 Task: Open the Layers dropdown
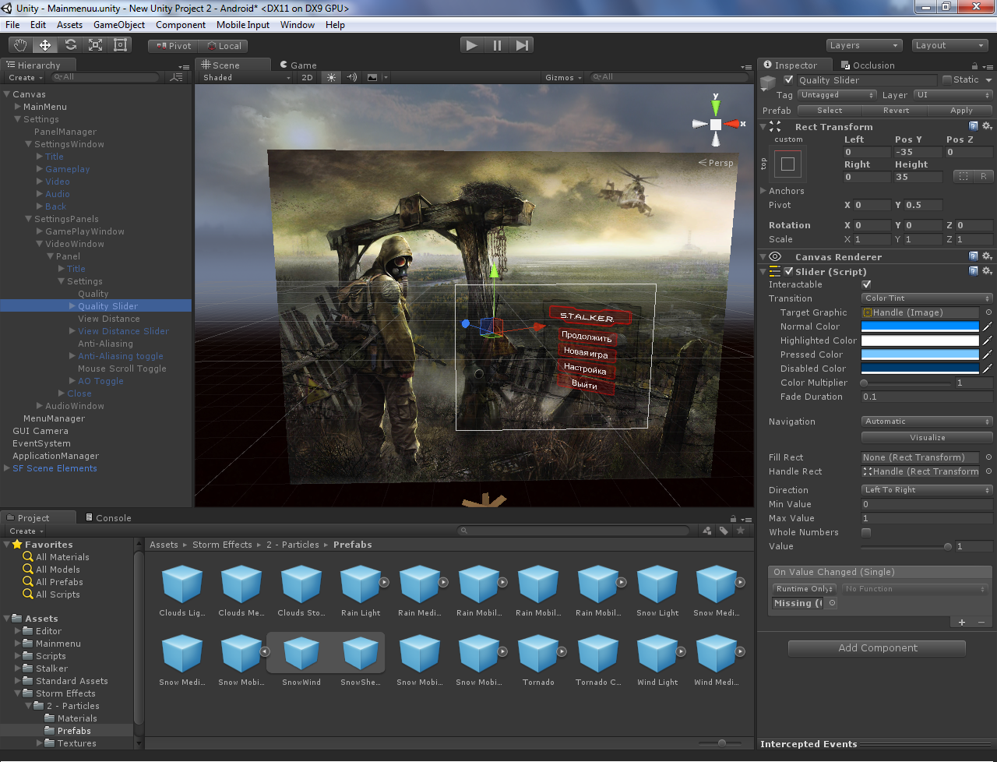(864, 46)
